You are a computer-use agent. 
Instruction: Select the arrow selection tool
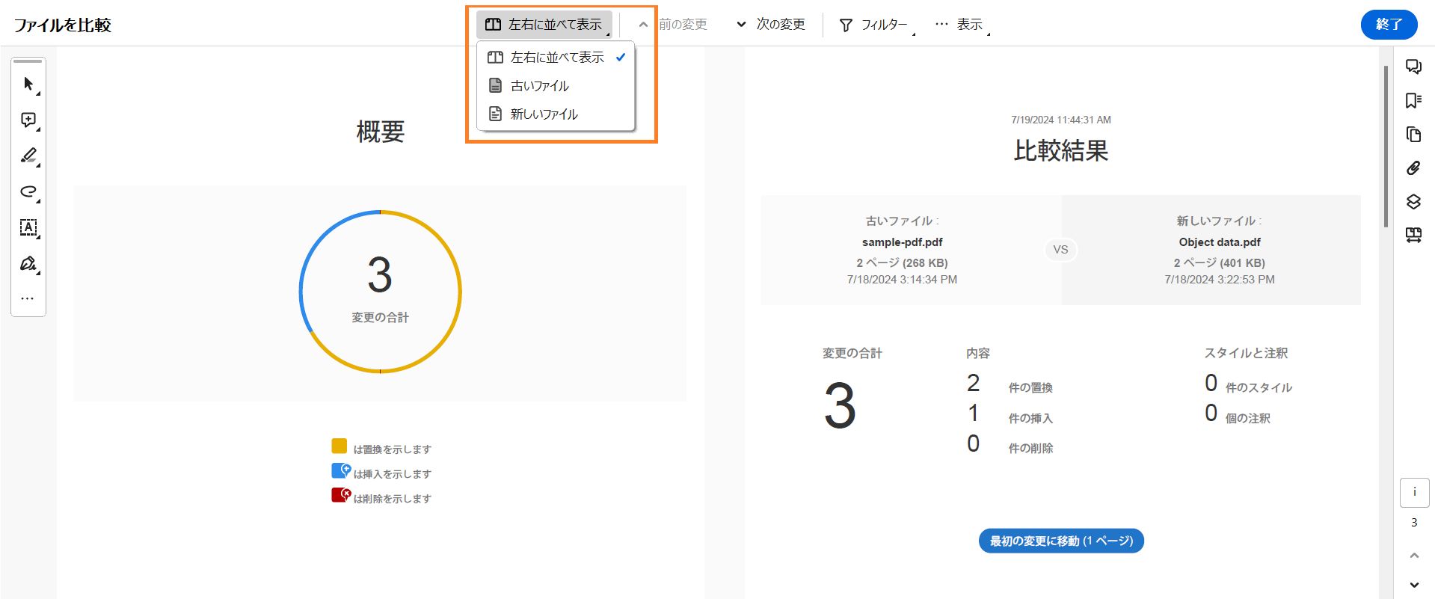[28, 84]
